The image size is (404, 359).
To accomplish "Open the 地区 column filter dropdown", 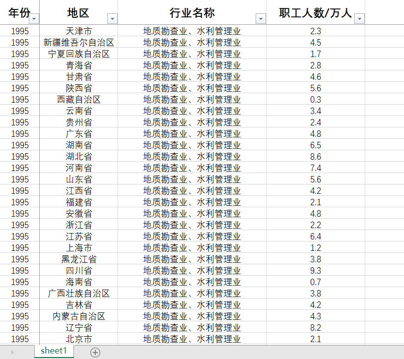I will (x=112, y=18).
